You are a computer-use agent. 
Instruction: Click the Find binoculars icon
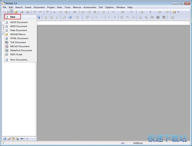tap(74, 12)
